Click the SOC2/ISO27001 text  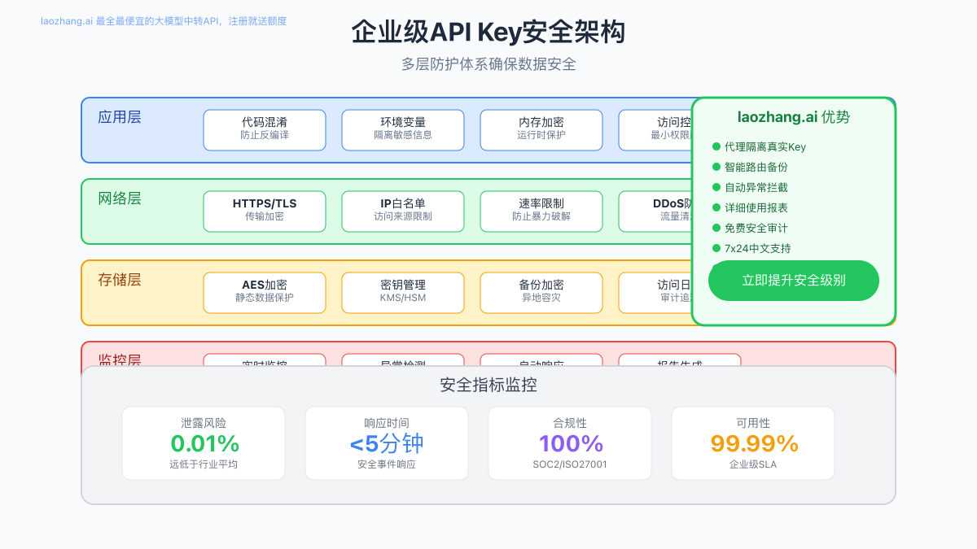(570, 464)
